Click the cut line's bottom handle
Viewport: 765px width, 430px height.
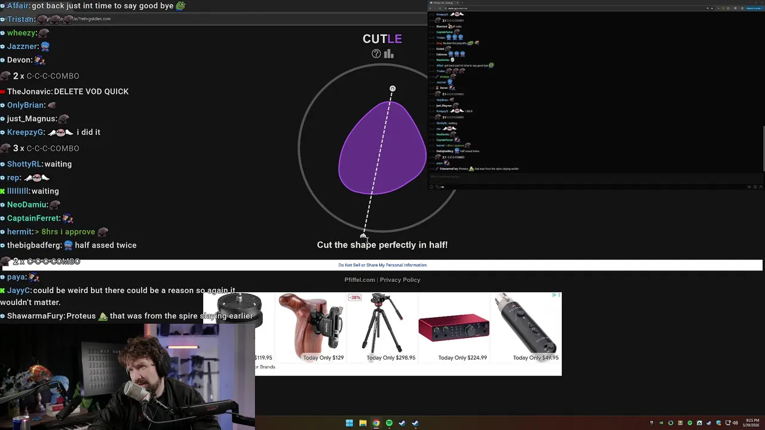click(363, 236)
